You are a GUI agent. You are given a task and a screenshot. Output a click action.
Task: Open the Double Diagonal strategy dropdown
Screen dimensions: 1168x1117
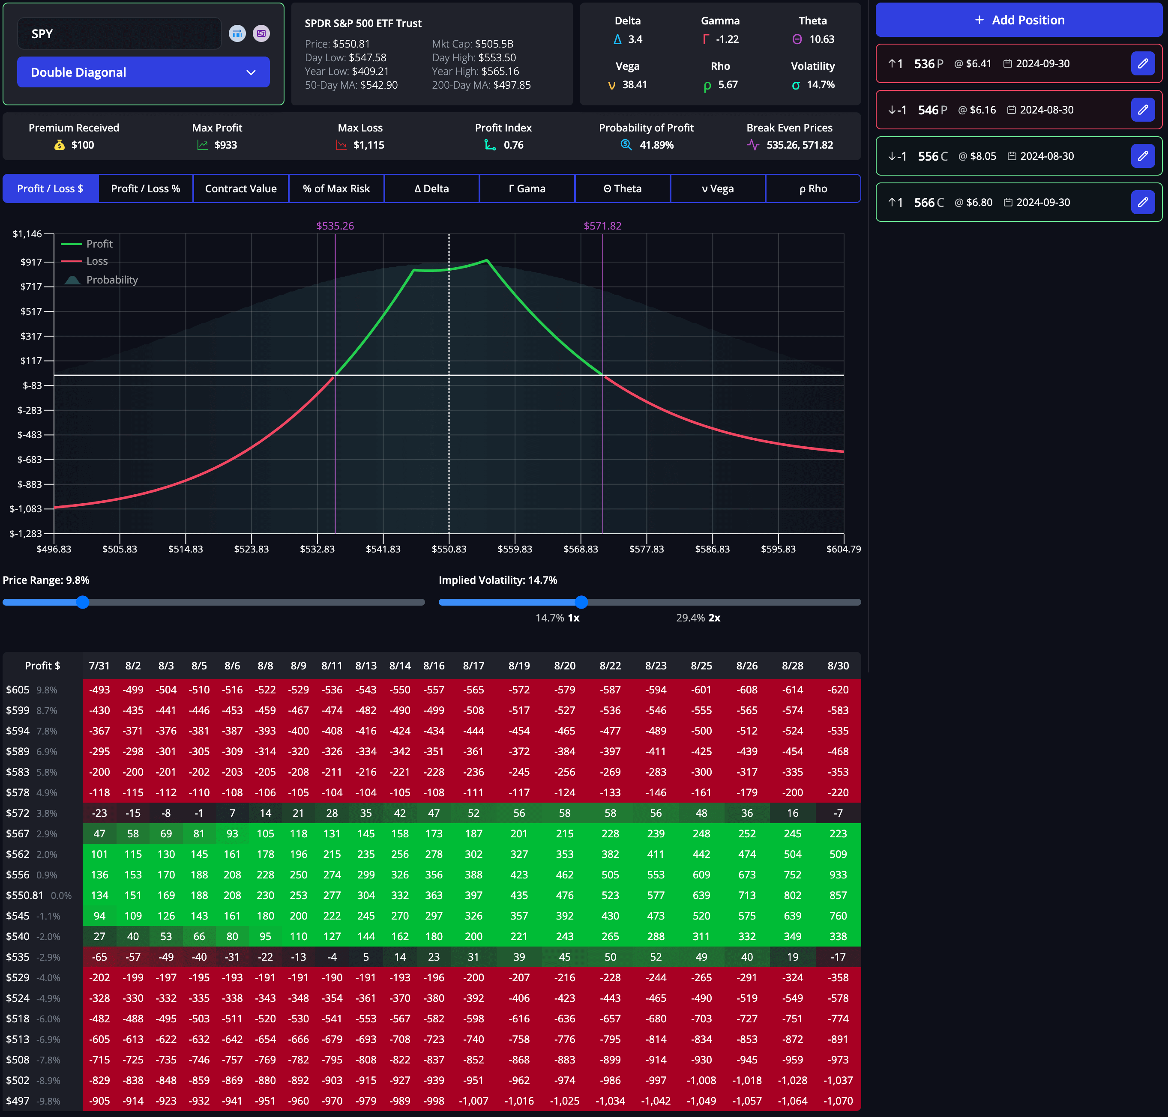click(x=144, y=72)
